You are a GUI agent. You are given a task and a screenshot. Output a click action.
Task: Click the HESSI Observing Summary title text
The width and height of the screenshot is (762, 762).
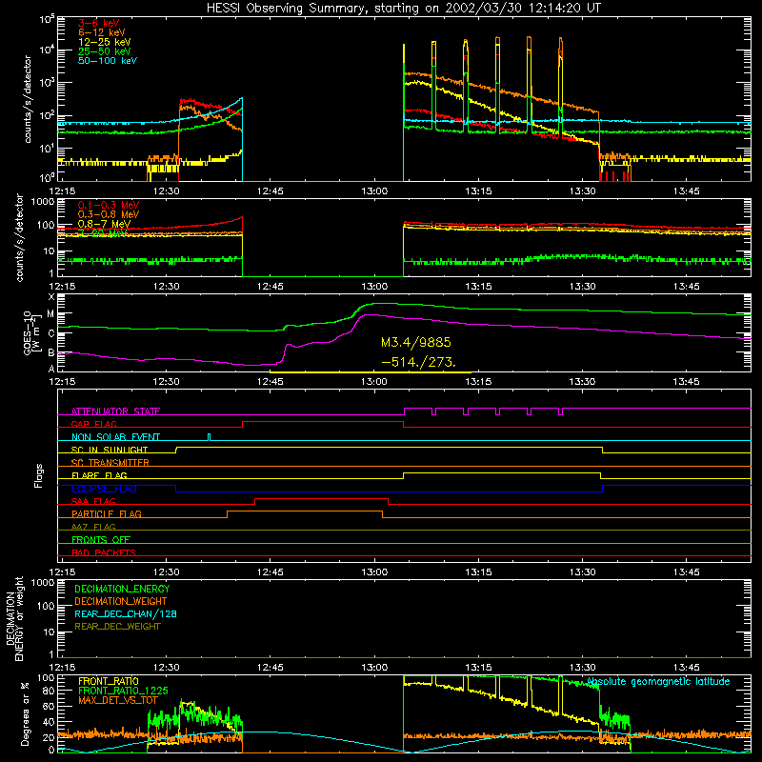point(403,9)
